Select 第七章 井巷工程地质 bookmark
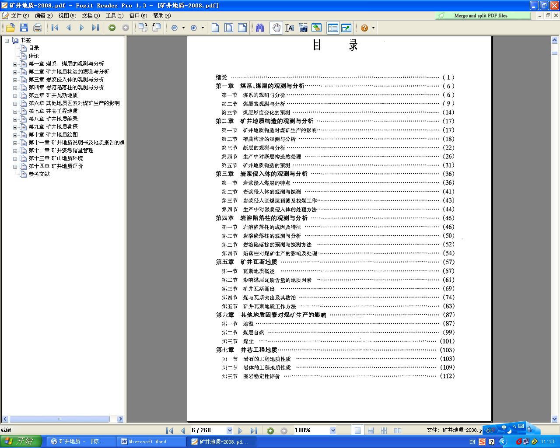This screenshot has width=560, height=448. tap(53, 111)
